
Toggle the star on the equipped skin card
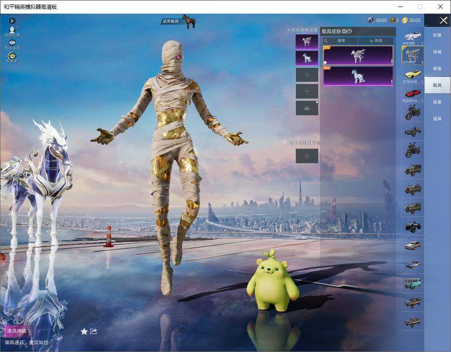click(325, 62)
